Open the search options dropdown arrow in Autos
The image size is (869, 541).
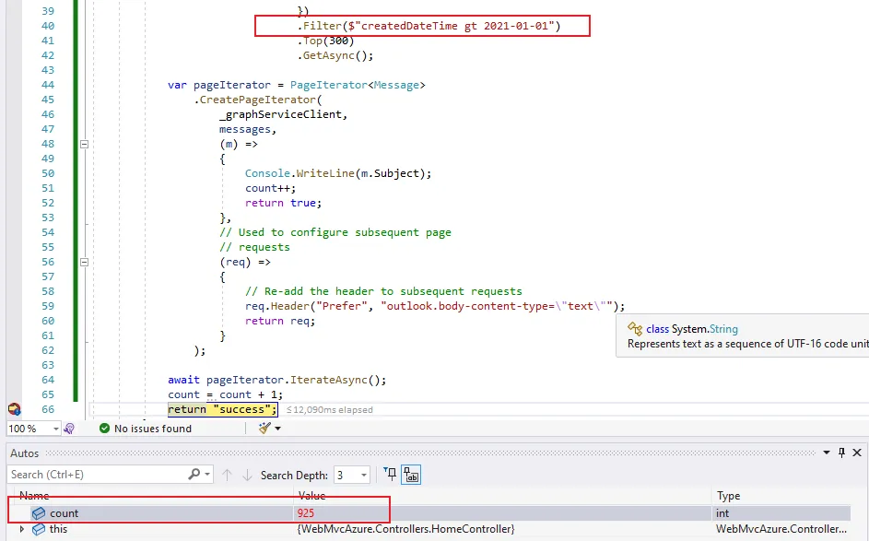[207, 475]
